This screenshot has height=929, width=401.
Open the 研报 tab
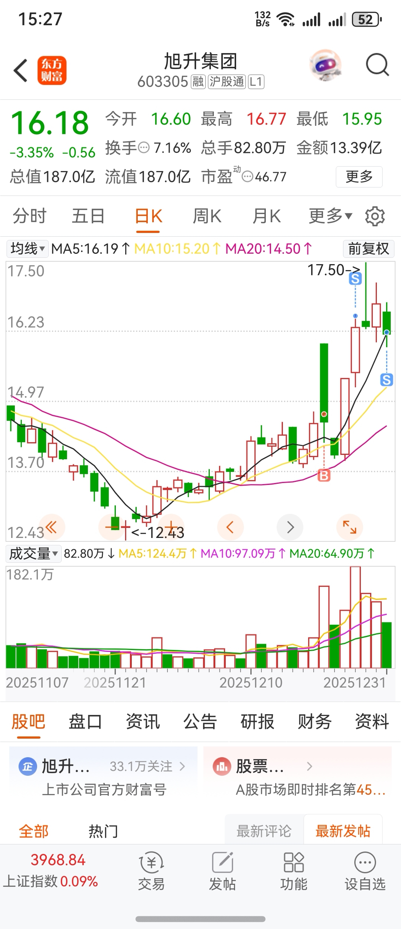[257, 721]
